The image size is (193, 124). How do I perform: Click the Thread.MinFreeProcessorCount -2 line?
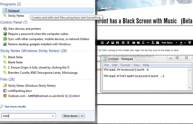134,76
